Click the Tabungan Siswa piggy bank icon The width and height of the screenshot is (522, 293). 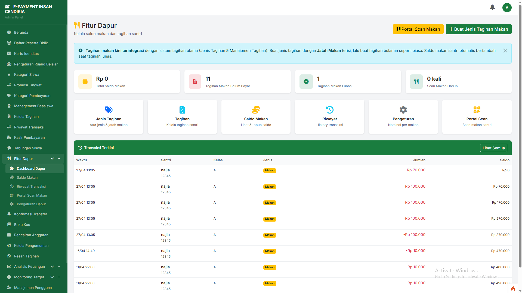point(9,148)
